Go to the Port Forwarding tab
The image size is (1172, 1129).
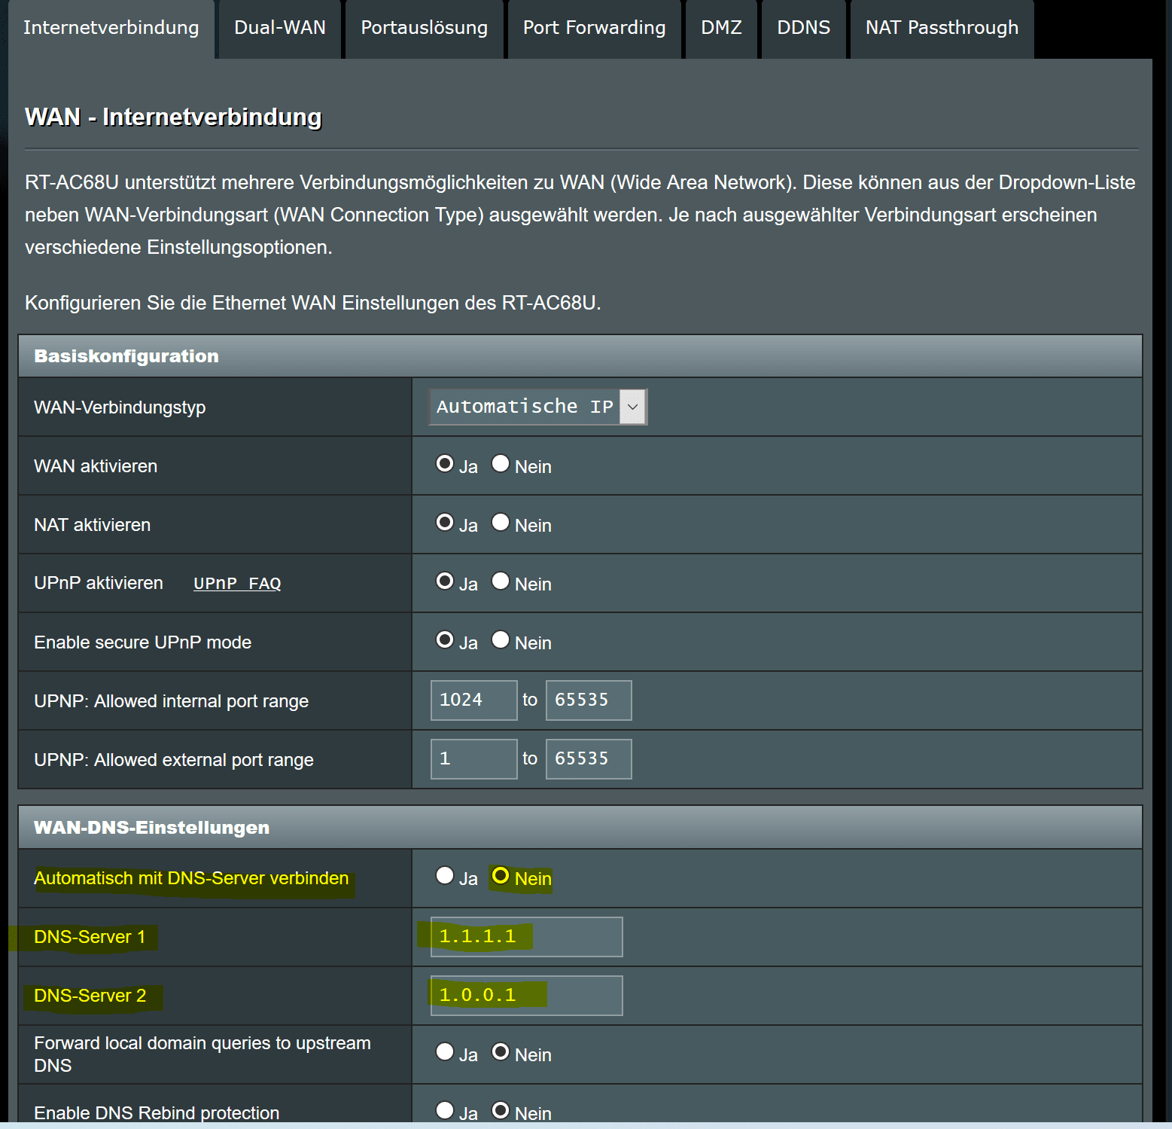click(595, 29)
